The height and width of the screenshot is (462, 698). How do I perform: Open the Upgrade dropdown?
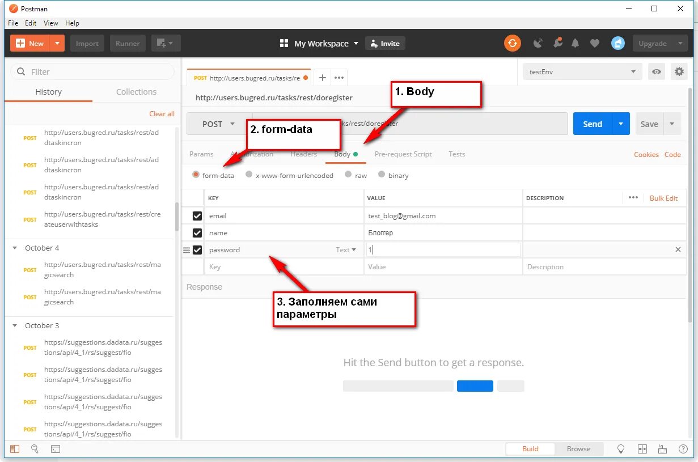point(660,43)
